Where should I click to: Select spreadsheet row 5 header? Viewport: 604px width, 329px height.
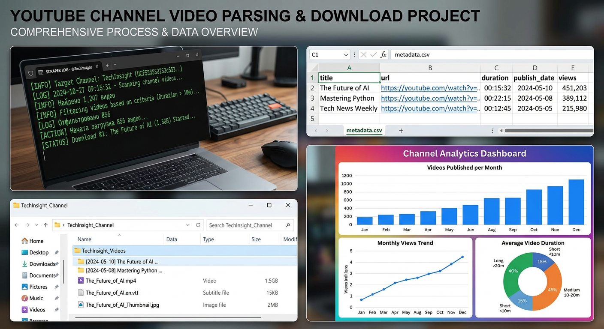pyautogui.click(x=312, y=119)
